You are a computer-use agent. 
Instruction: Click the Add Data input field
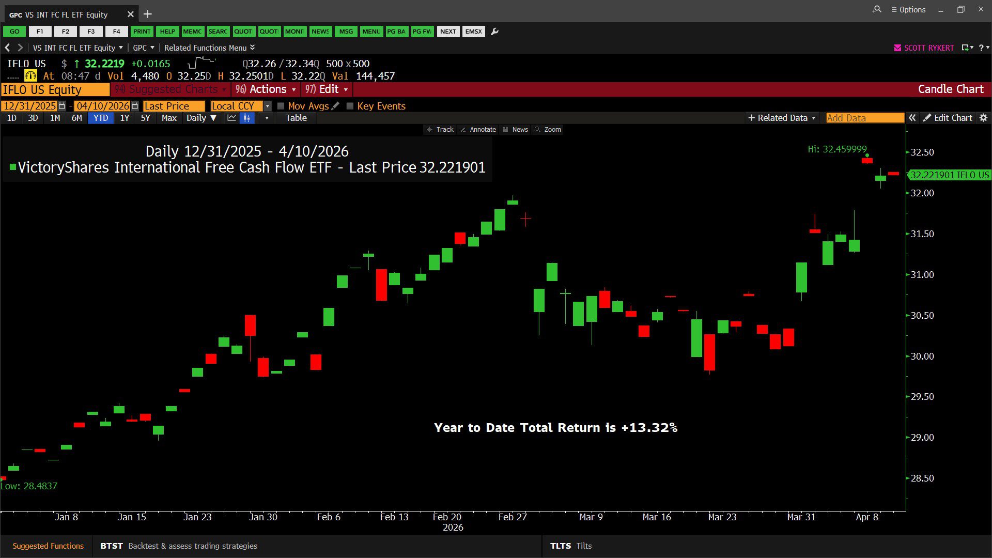pyautogui.click(x=864, y=118)
